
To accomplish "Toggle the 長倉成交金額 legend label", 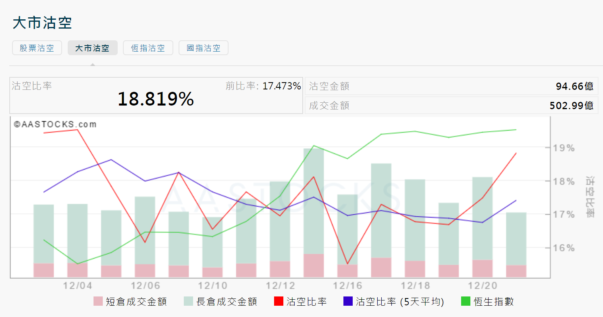I will point(227,301).
